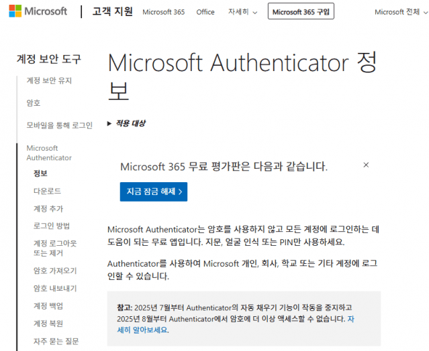Image resolution: width=429 pixels, height=351 pixels.
Task: Open the Microsoft 전체 dropdown menu
Action: (x=400, y=12)
